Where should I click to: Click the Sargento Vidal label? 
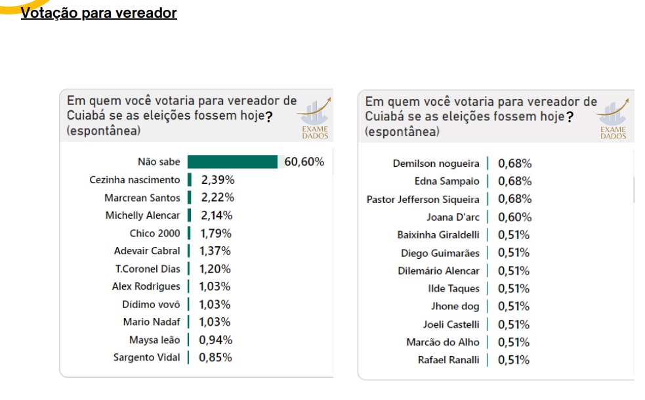coord(147,357)
